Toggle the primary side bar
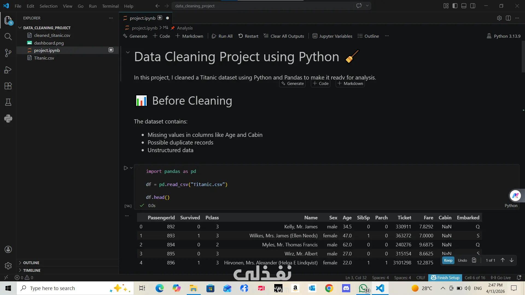This screenshot has width=525, height=295. [455, 6]
